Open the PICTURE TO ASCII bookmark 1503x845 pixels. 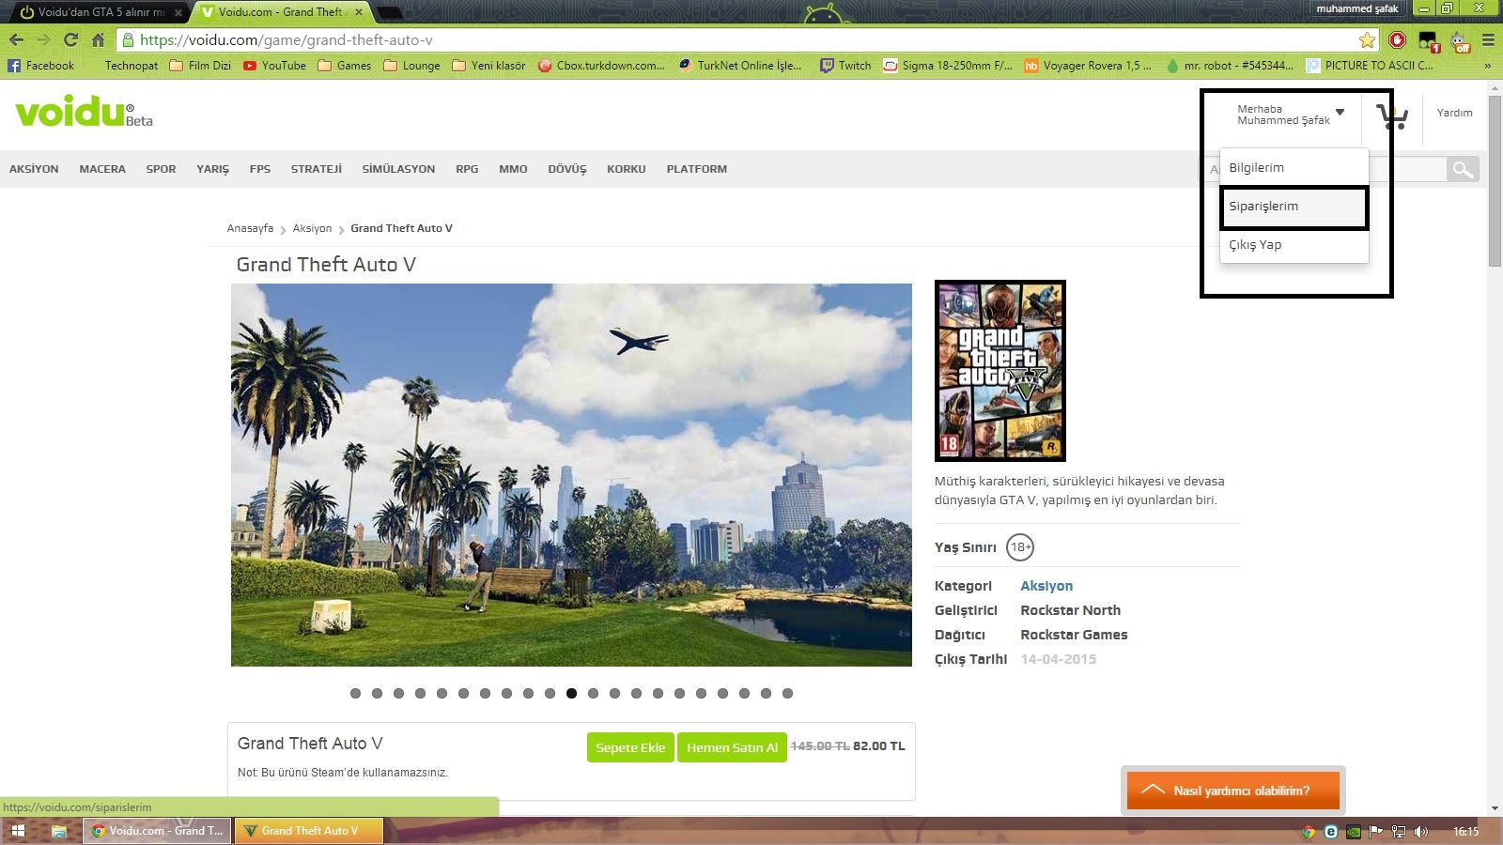pyautogui.click(x=1369, y=66)
